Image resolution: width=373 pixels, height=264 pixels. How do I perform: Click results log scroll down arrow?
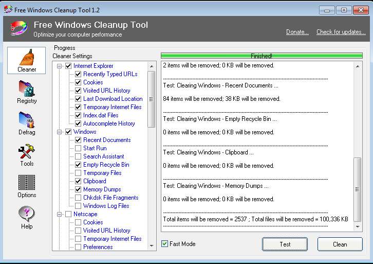click(358, 226)
